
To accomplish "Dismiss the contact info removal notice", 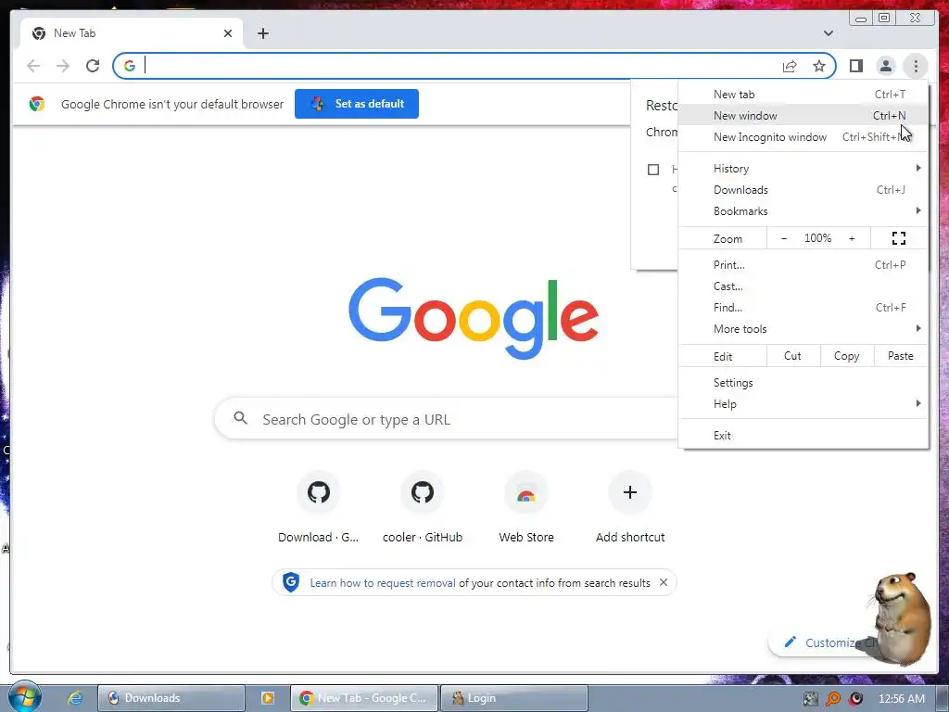I will [x=664, y=582].
